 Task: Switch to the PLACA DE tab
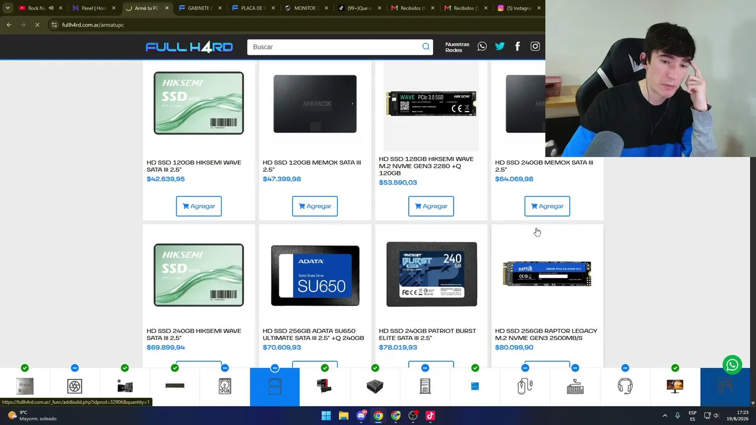coord(253,8)
